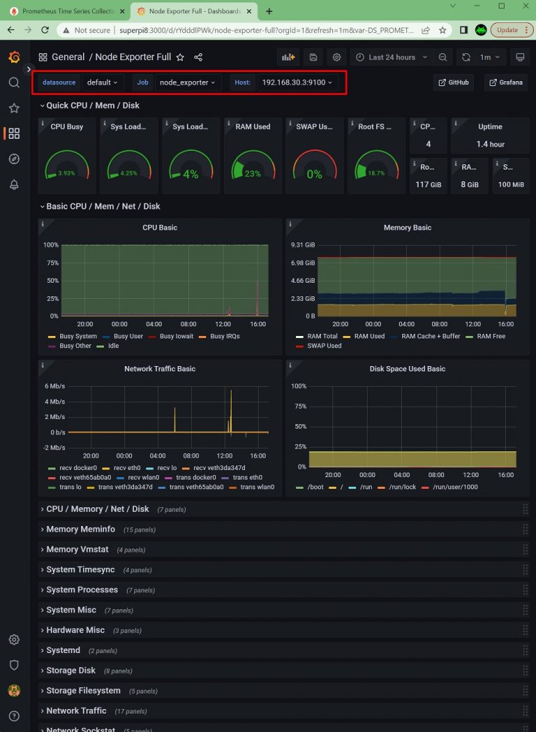Open dashboard settings gear
The width and height of the screenshot is (536, 732).
336,57
